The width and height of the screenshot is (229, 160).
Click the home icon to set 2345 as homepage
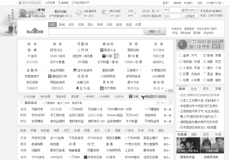pos(20,2)
